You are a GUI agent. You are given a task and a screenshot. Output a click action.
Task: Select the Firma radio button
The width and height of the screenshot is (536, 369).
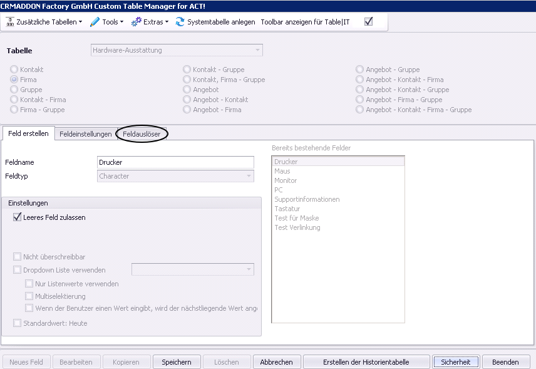14,80
